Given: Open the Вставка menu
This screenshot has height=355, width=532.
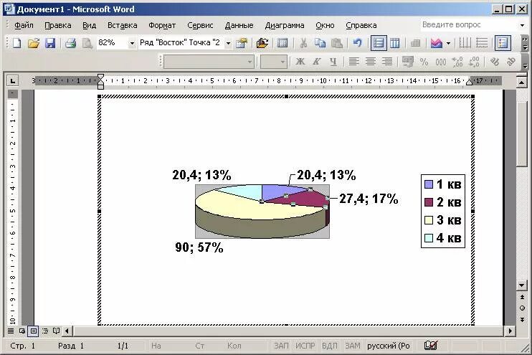Looking at the screenshot, I should (122, 25).
